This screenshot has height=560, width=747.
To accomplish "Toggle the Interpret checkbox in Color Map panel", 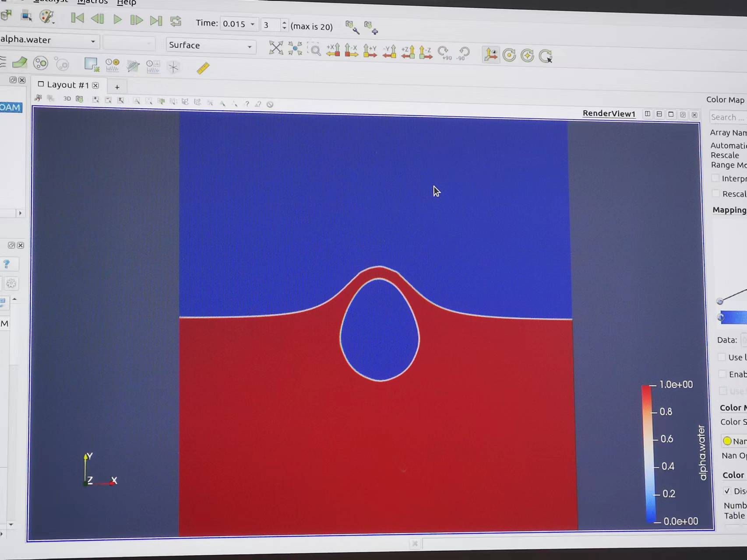I will [715, 178].
